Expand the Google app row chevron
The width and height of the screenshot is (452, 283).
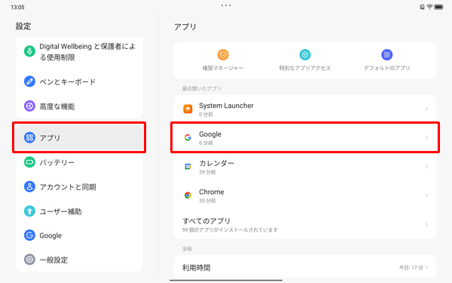(426, 137)
